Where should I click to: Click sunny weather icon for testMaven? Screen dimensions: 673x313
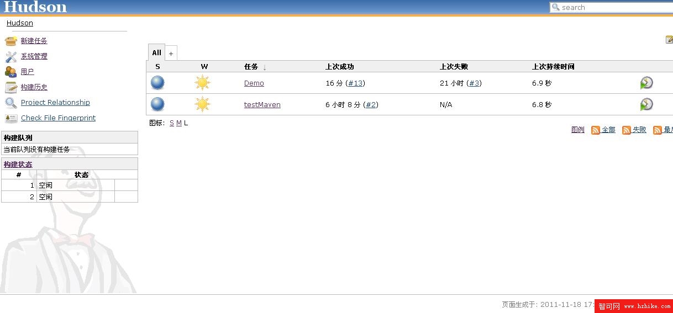click(203, 104)
